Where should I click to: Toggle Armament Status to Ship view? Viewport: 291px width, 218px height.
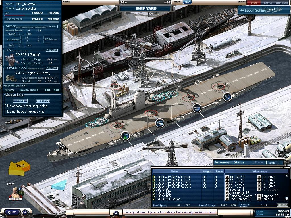(x=272, y=163)
